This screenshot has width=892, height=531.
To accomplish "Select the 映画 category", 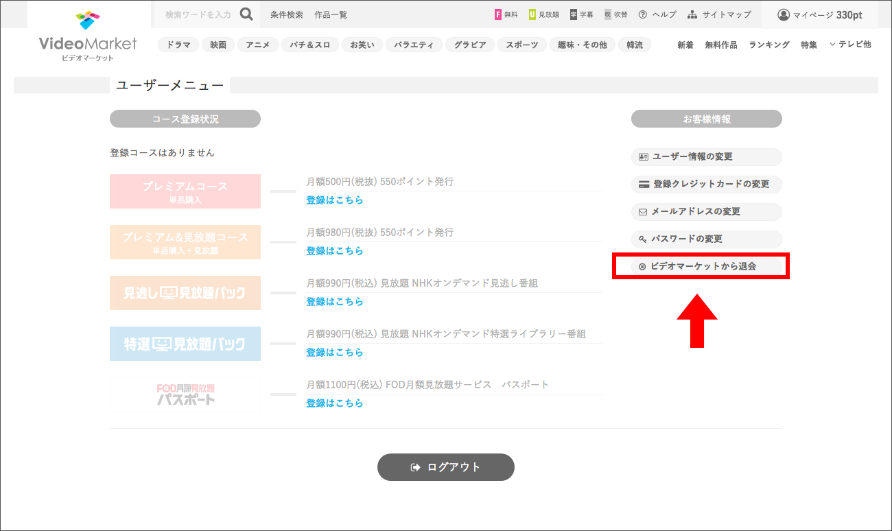I will click(218, 45).
